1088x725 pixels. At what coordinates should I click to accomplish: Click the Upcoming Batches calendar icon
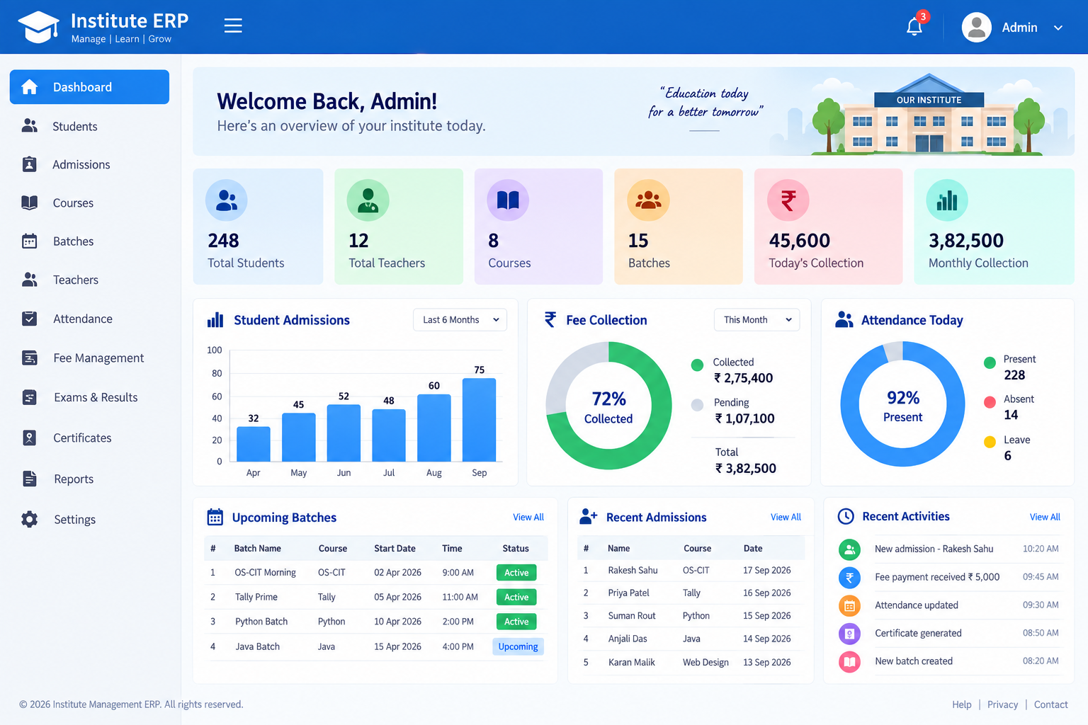(x=215, y=518)
